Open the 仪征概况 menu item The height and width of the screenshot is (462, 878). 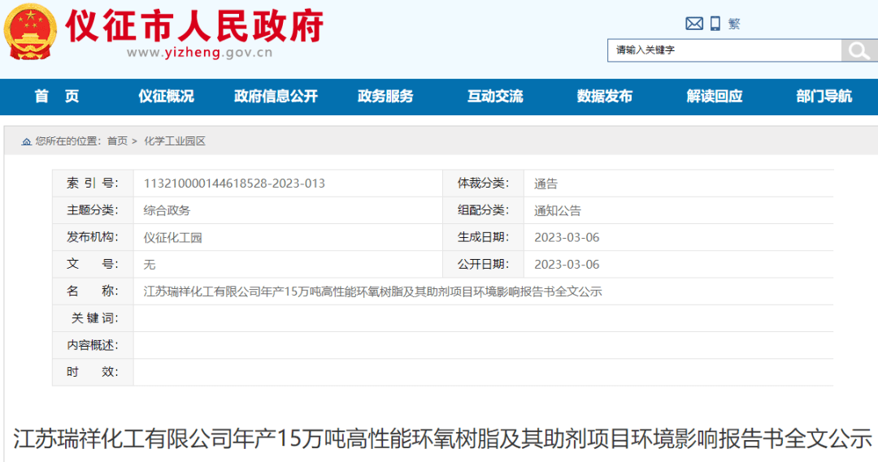coord(166,96)
